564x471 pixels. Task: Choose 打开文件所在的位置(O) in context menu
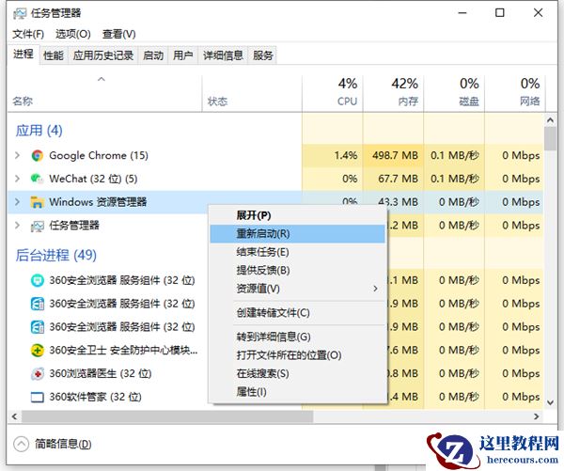(x=297, y=355)
